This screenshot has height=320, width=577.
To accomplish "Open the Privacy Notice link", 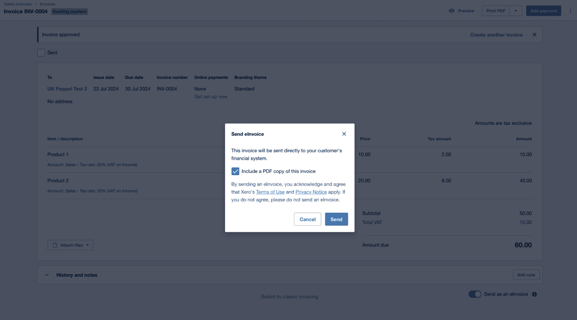I will pos(311,192).
